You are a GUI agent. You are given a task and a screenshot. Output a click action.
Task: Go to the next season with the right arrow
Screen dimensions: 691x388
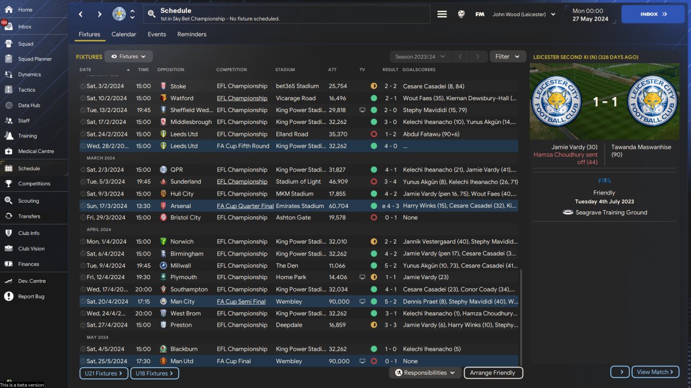pyautogui.click(x=477, y=57)
